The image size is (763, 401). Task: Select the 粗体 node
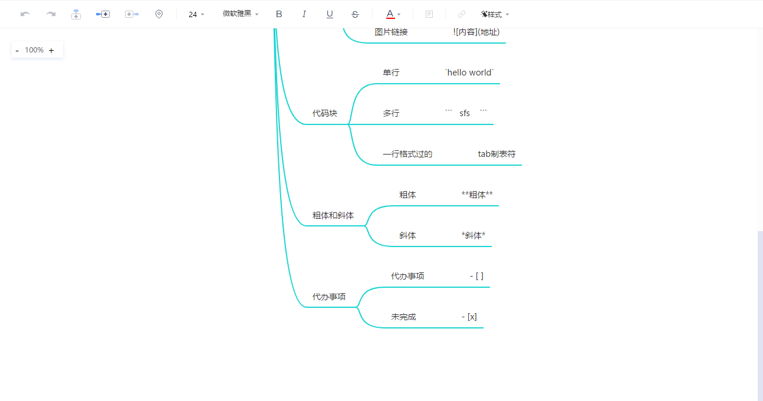pos(407,195)
